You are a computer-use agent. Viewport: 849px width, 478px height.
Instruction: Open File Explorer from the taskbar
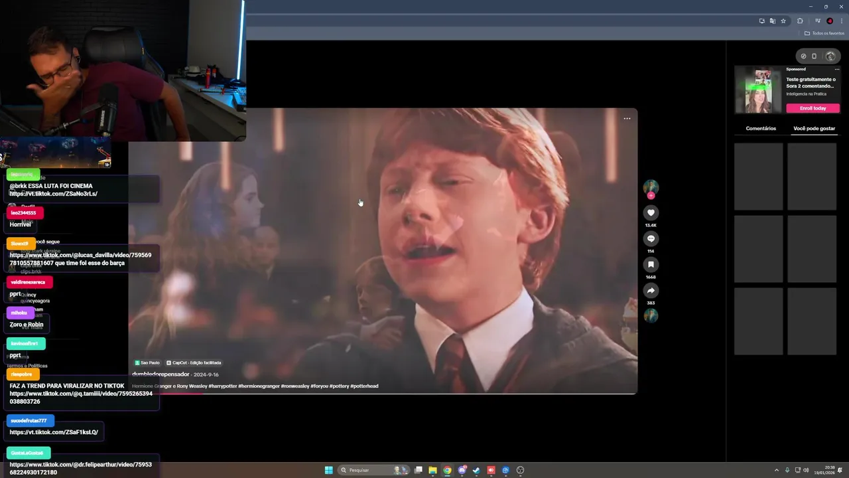coord(432,470)
